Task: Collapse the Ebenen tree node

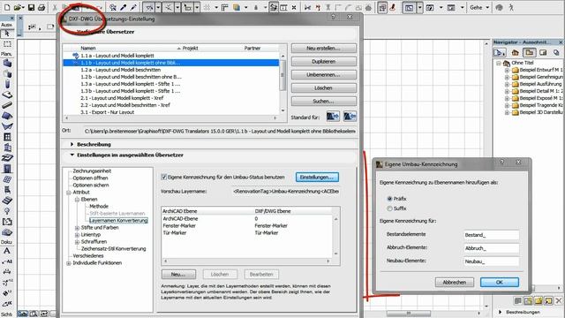Action: coord(77,200)
